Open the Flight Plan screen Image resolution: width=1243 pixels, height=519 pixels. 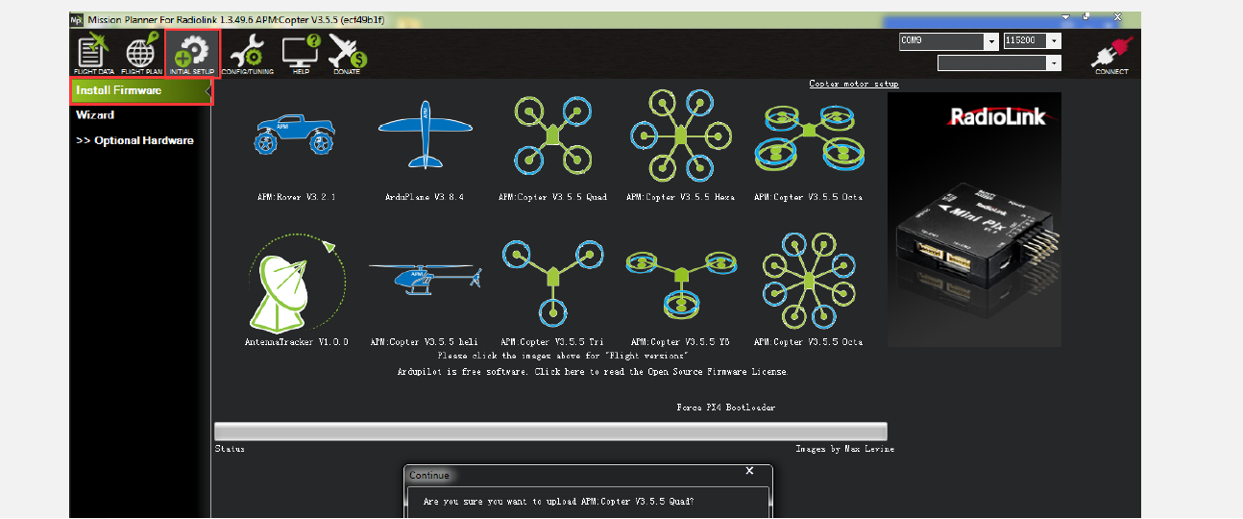coord(141,54)
